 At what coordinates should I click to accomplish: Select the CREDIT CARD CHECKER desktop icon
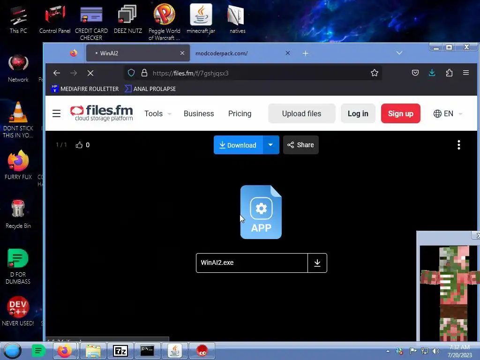tap(91, 23)
